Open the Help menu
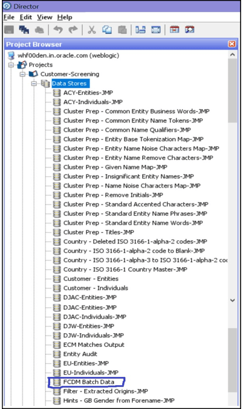Image resolution: width=243 pixels, height=409 pixels. point(65,17)
